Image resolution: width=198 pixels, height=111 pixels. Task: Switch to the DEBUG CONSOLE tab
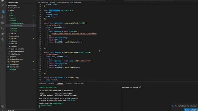[80, 84]
